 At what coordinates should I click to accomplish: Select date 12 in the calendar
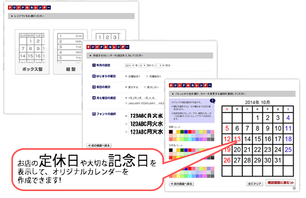[x=227, y=139]
